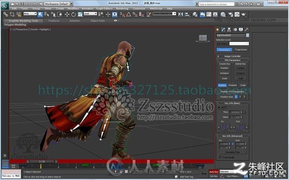Click the Align tool icon
The height and width of the screenshot is (180, 289).
[x=187, y=14]
